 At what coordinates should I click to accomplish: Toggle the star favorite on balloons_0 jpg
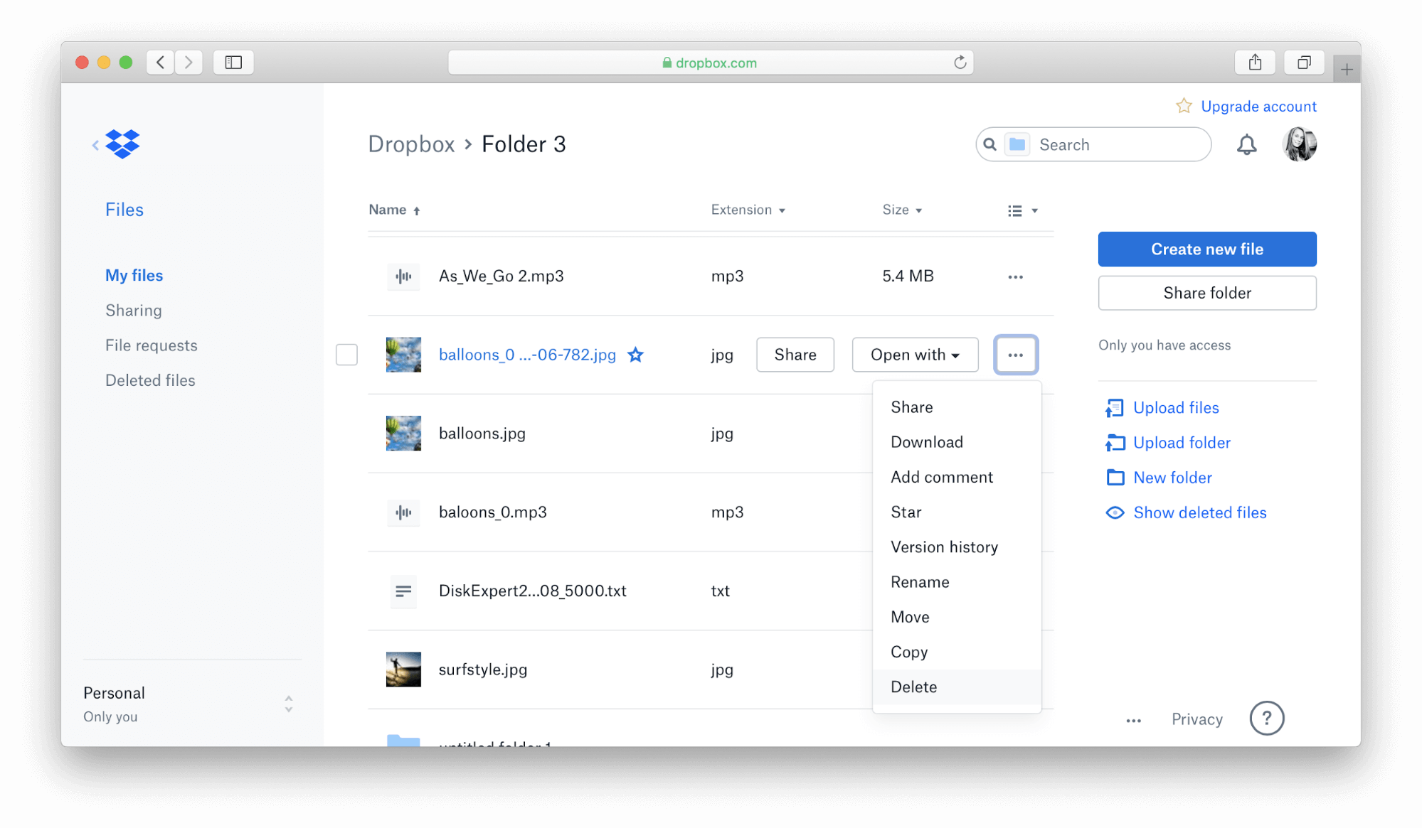point(635,354)
